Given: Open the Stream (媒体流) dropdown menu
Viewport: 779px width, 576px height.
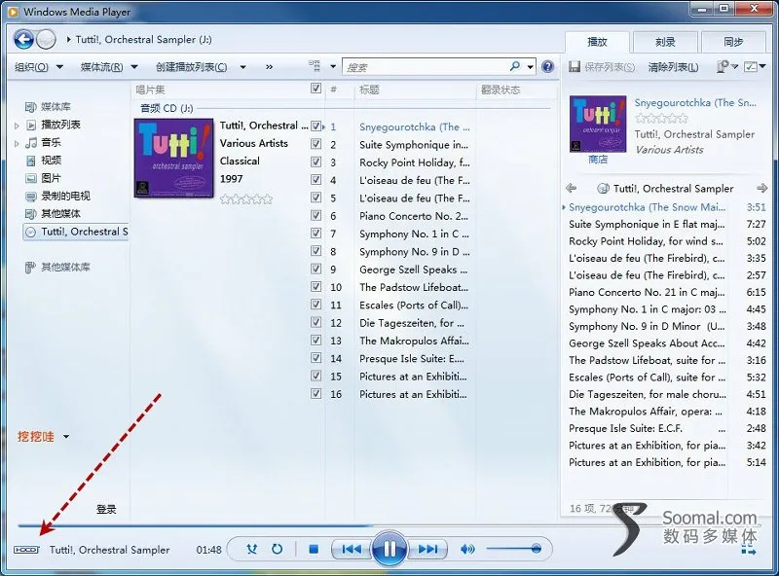Looking at the screenshot, I should click(109, 67).
